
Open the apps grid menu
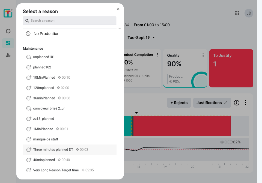pos(237,13)
